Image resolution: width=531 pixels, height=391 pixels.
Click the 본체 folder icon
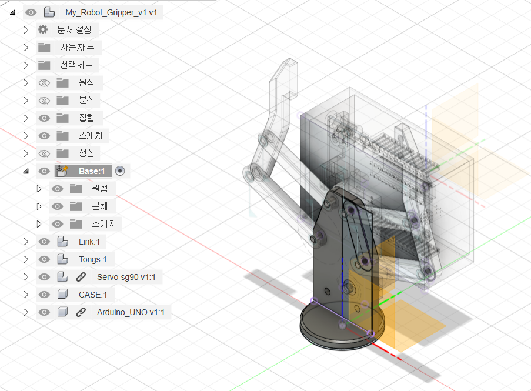point(75,206)
